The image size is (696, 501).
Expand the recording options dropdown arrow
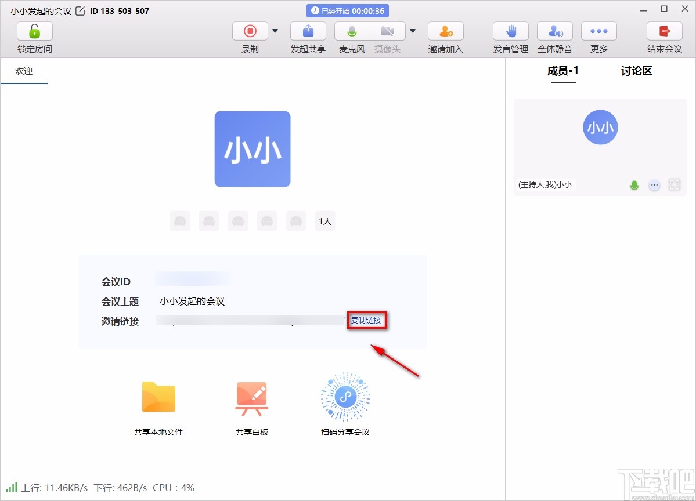275,30
